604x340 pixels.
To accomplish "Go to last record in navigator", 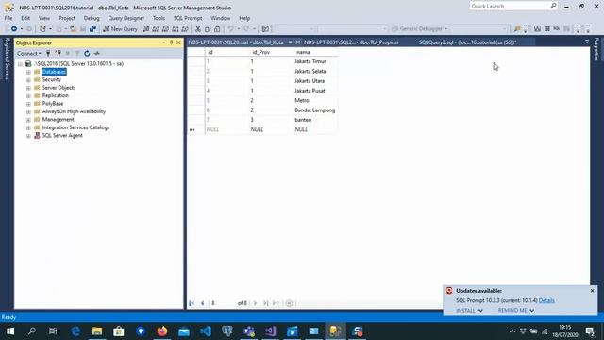I will tap(266, 303).
